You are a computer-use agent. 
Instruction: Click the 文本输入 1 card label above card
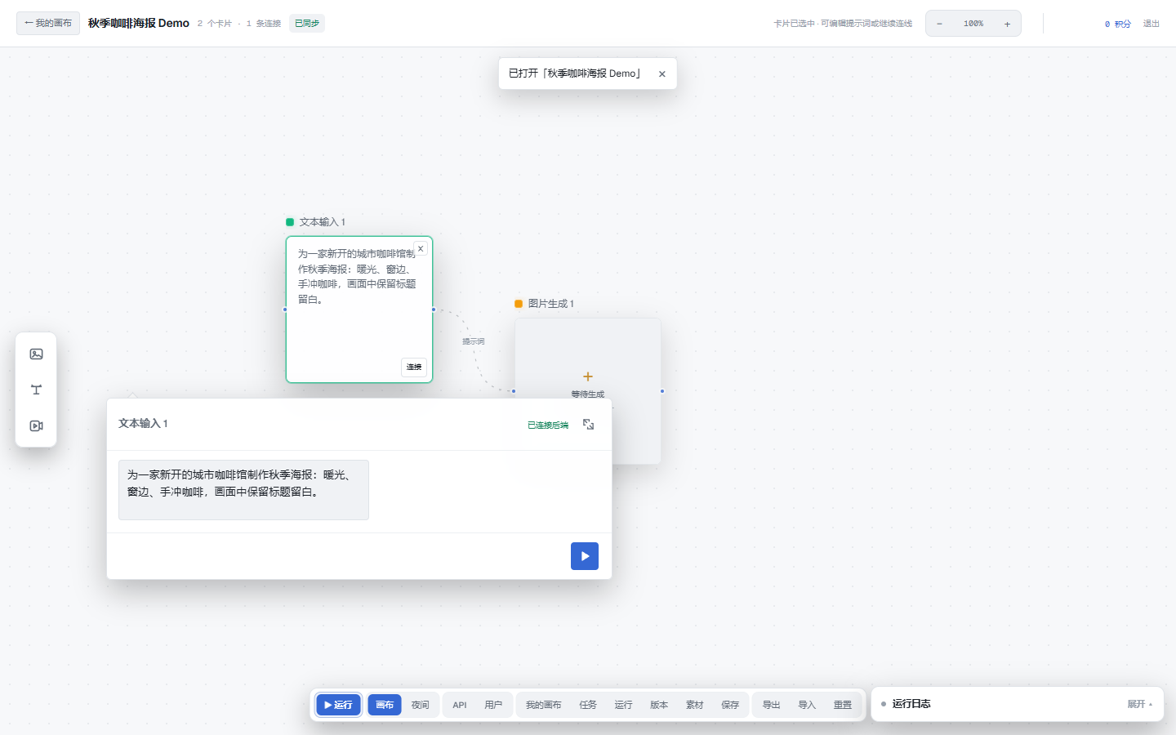click(x=322, y=222)
